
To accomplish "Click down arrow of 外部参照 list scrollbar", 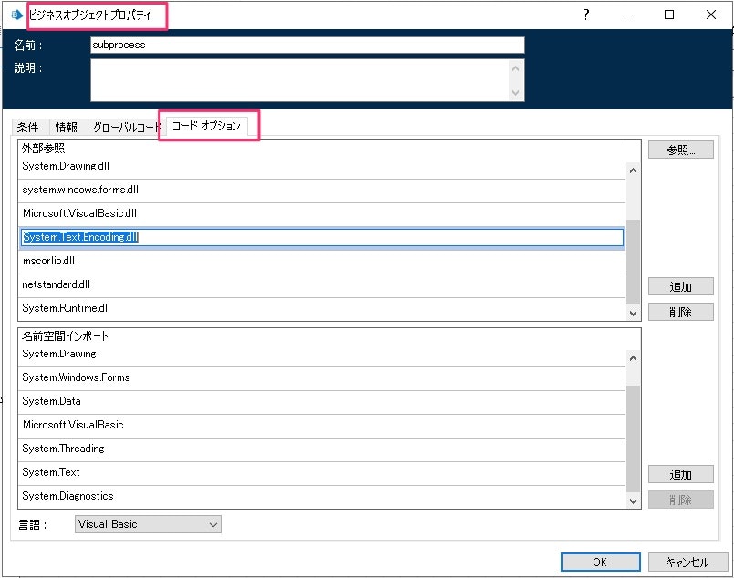I will (x=633, y=313).
